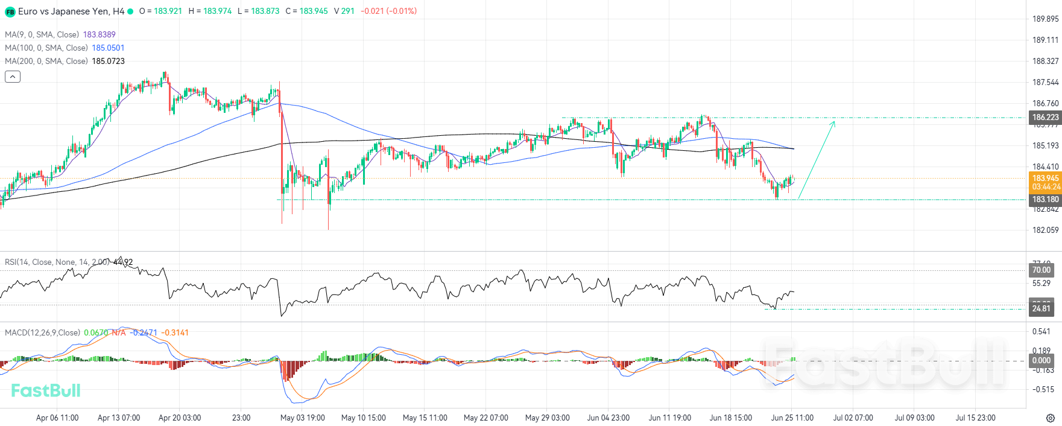Select the MA(9, 0, SMA, Close) indicator label
The width and height of the screenshot is (1062, 426).
click(42, 34)
